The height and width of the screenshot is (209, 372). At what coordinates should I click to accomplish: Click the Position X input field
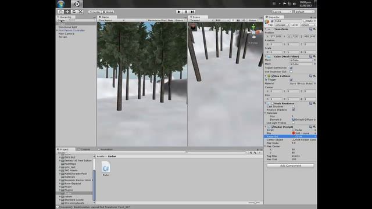click(276, 37)
